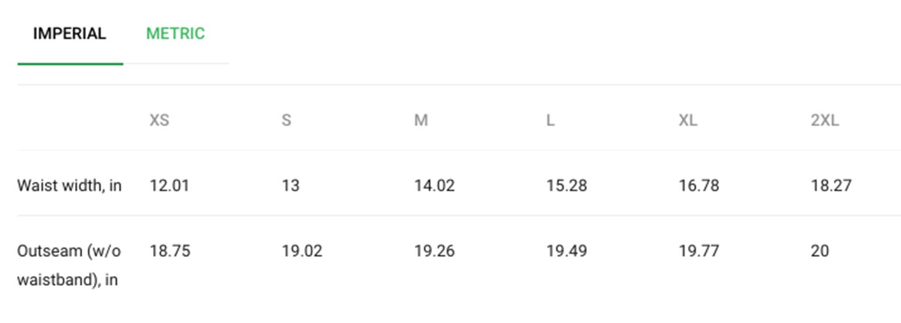Select the 15.28 waist width cell

click(x=566, y=186)
